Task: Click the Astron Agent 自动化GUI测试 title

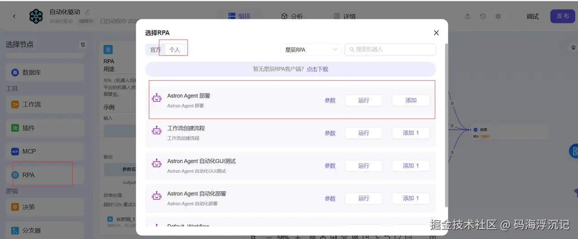Action: pyautogui.click(x=201, y=161)
